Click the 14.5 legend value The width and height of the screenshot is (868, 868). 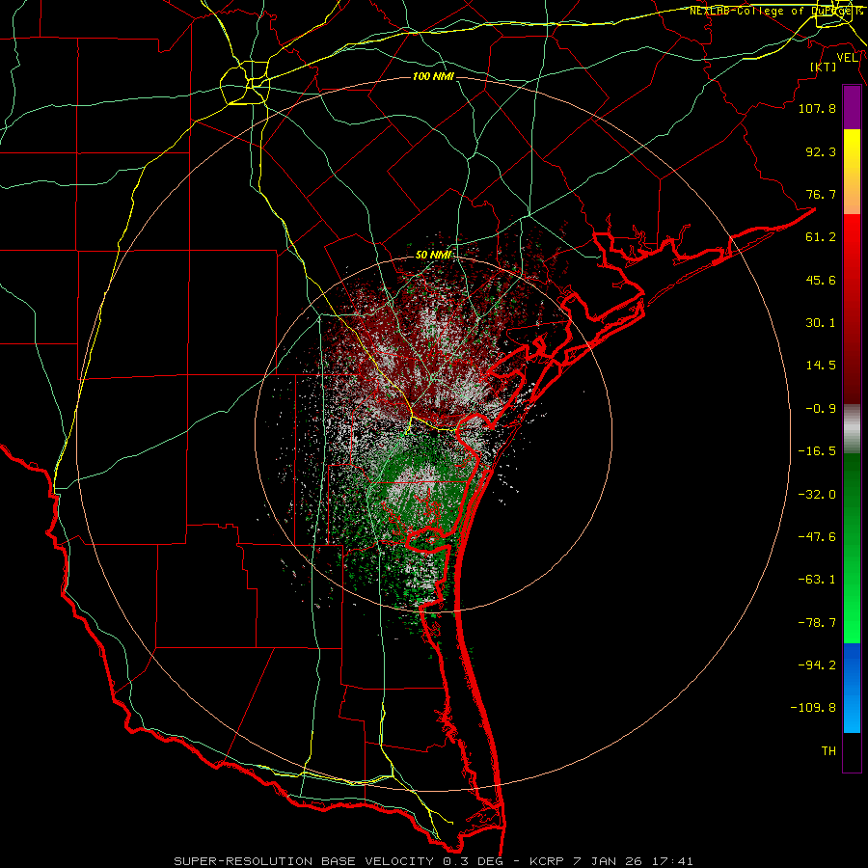821,366
